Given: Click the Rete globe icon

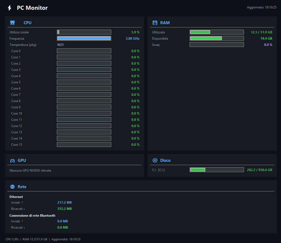Looking at the screenshot, I should tap(12, 187).
